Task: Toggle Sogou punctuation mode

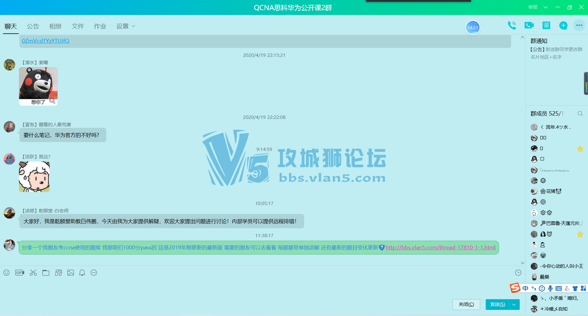Action: (x=534, y=288)
